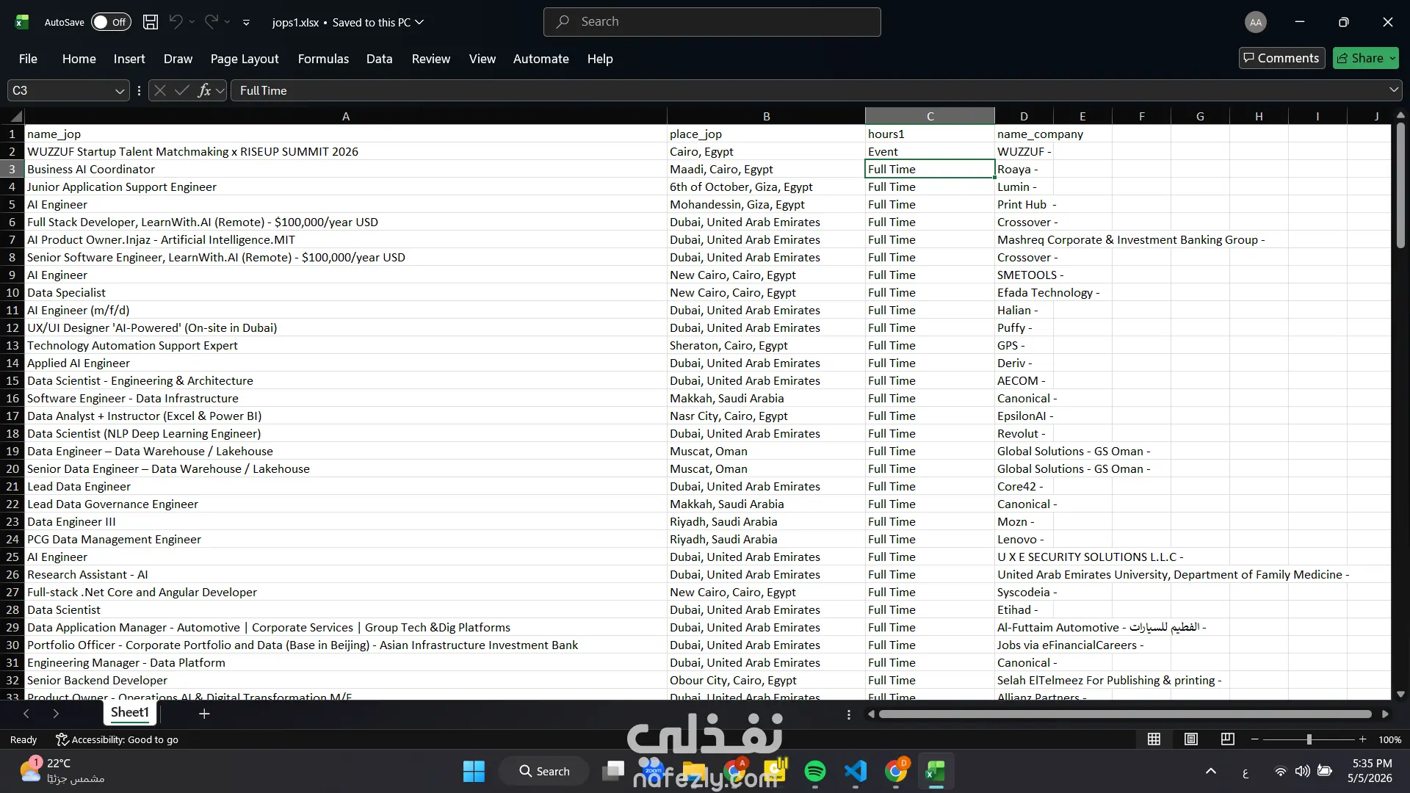Screen dimensions: 1410x793
Task: Select row 10 header
Action: [12, 292]
